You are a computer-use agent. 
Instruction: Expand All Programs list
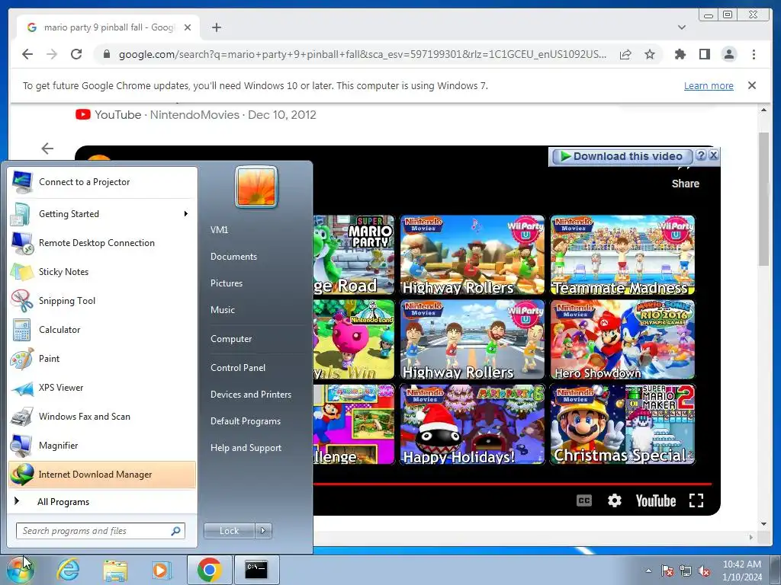(x=102, y=501)
